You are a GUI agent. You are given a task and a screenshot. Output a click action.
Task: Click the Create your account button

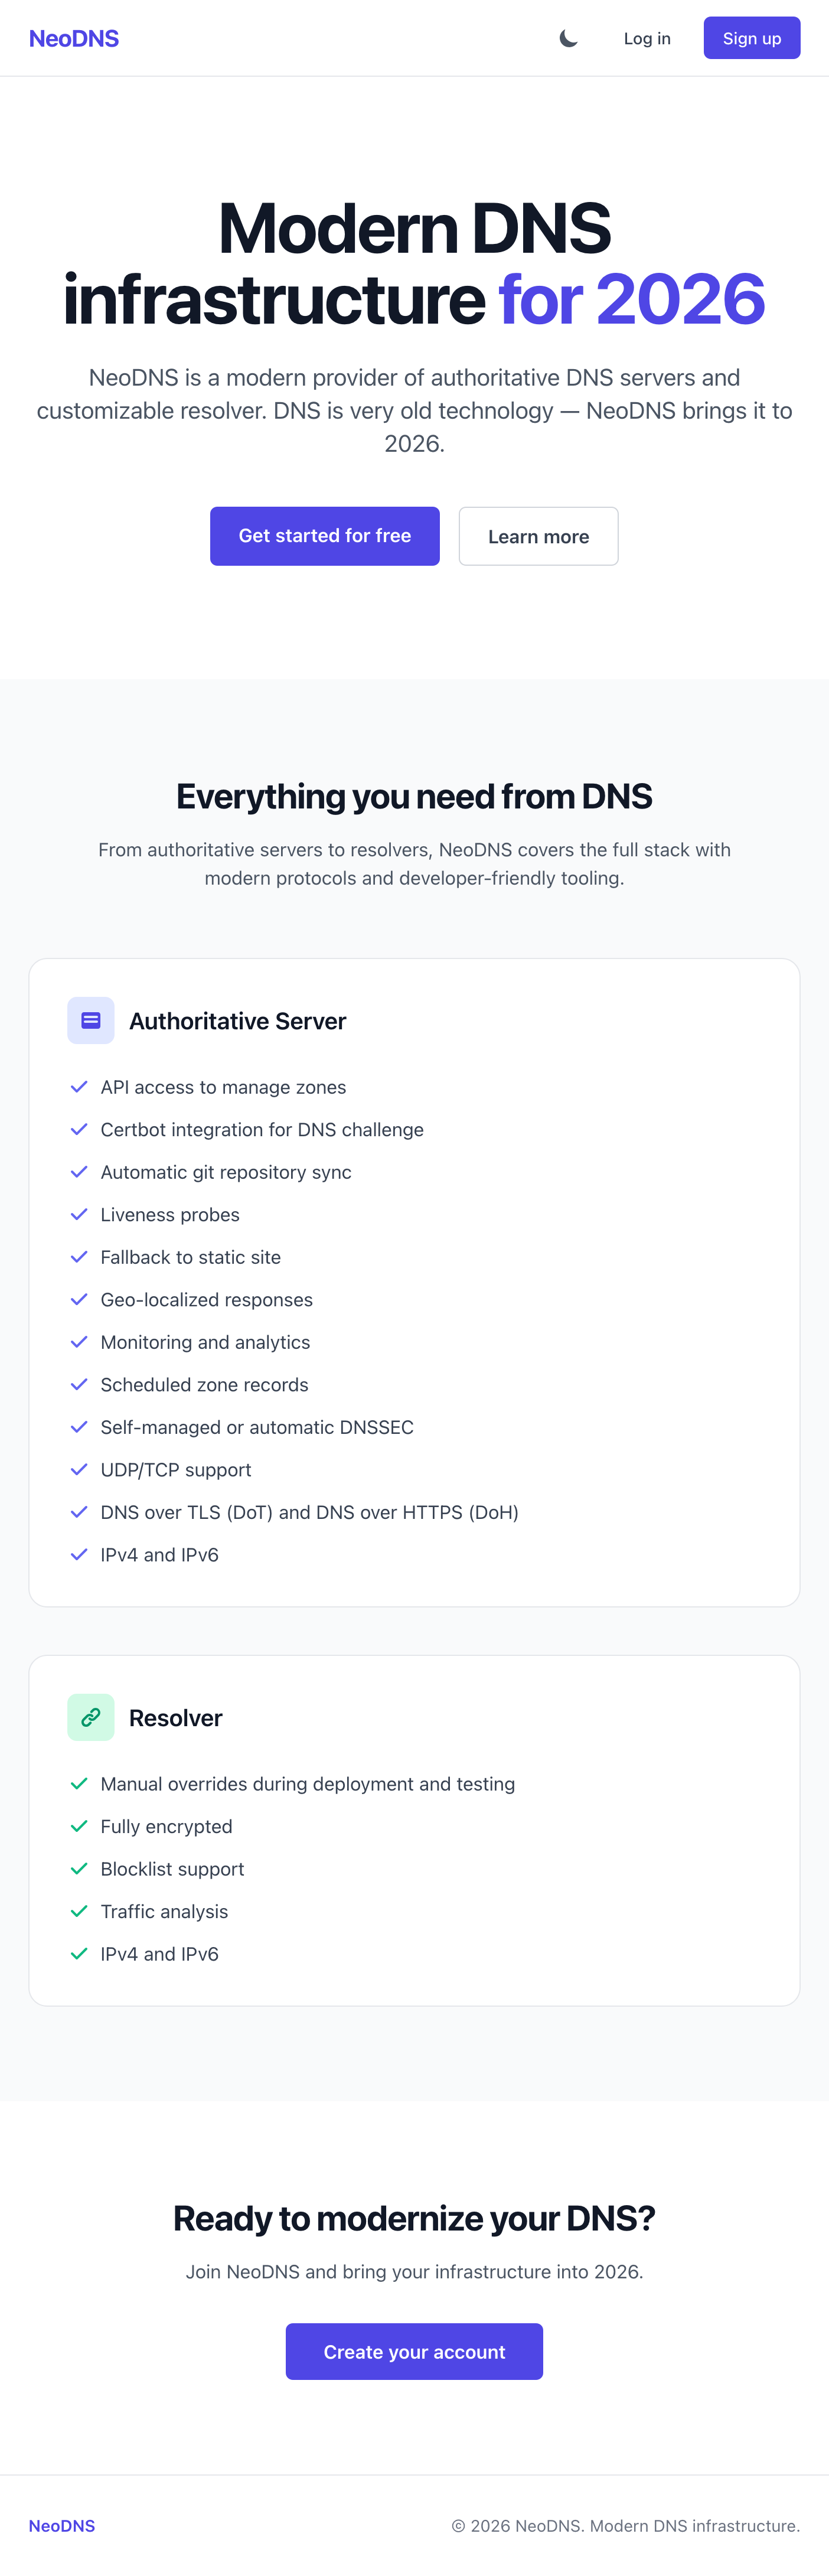coord(414,2352)
